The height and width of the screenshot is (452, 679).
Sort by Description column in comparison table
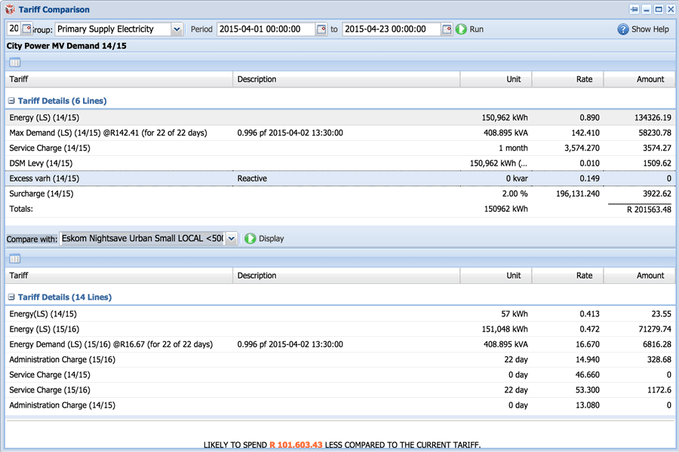(346, 276)
